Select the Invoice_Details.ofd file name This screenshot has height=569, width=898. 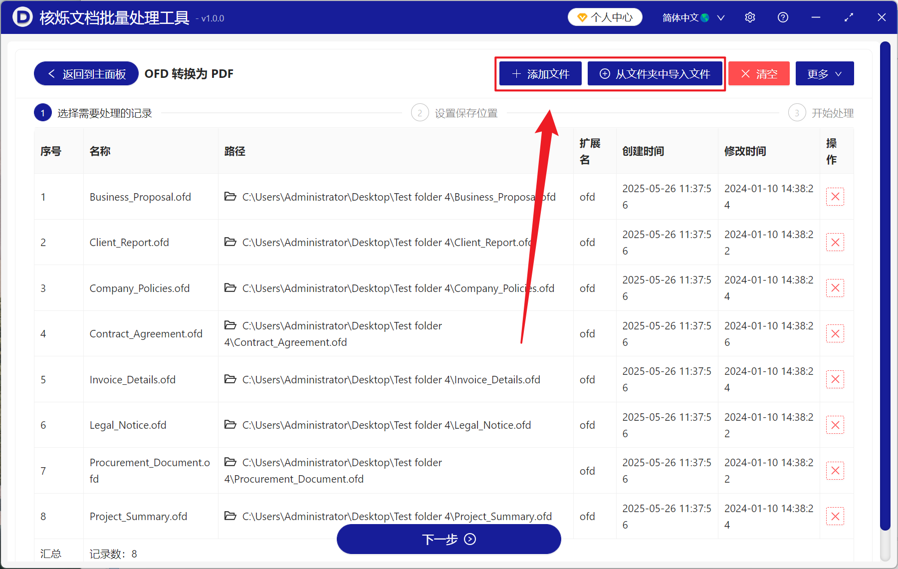coord(133,380)
